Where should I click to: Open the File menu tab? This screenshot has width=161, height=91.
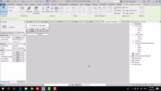coord(3,5)
